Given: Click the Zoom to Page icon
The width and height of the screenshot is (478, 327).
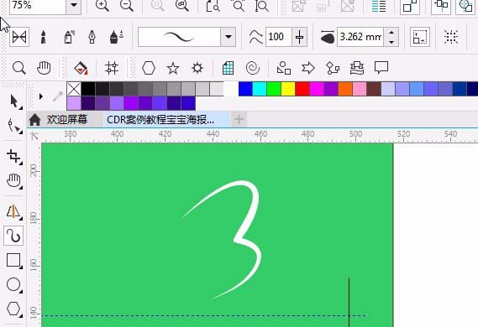Looking at the screenshot, I should tap(213, 6).
